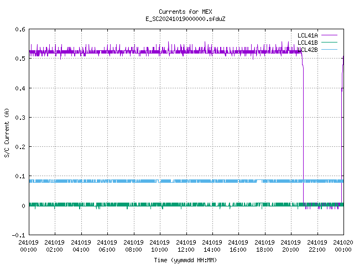354x265 pixels.
Task: Click the LCL41A legend label
Action: (308, 35)
